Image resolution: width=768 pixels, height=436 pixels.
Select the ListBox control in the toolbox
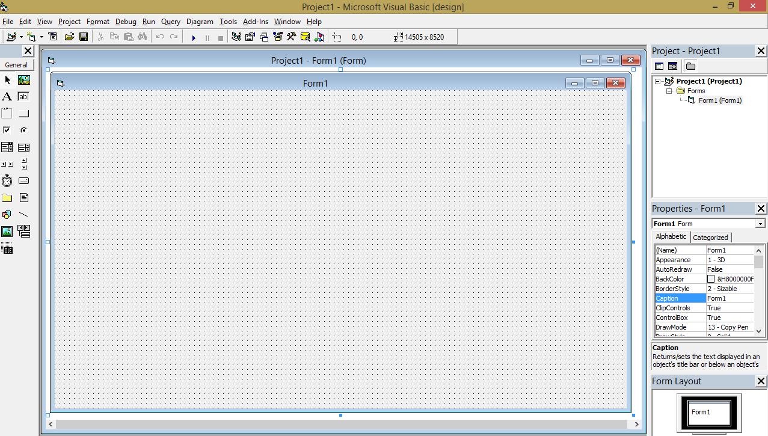point(24,147)
